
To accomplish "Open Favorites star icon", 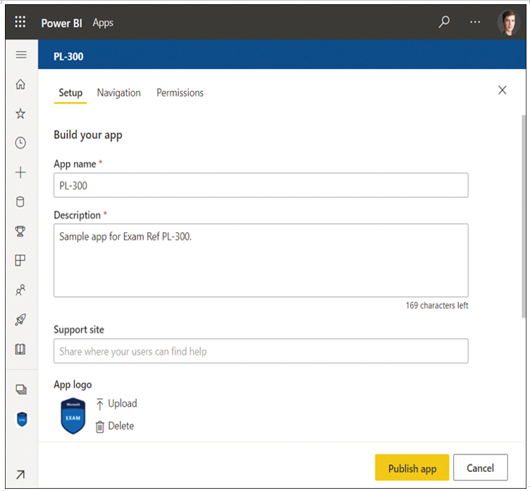I will pos(20,113).
